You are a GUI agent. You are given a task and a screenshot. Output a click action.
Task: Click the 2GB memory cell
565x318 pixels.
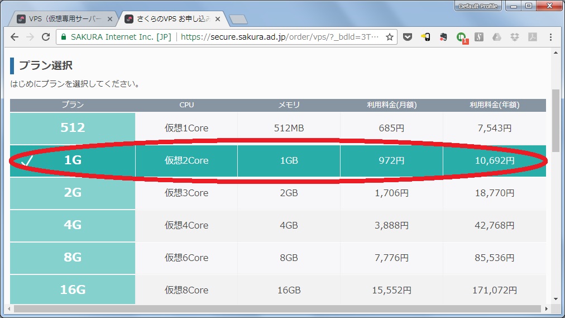click(289, 193)
